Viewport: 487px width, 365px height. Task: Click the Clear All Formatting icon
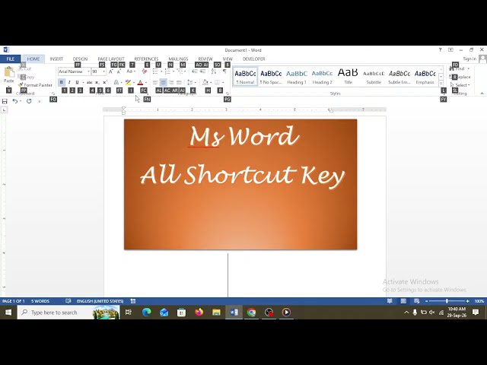(145, 71)
